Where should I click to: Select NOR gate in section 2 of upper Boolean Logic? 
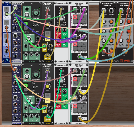(84, 44)
